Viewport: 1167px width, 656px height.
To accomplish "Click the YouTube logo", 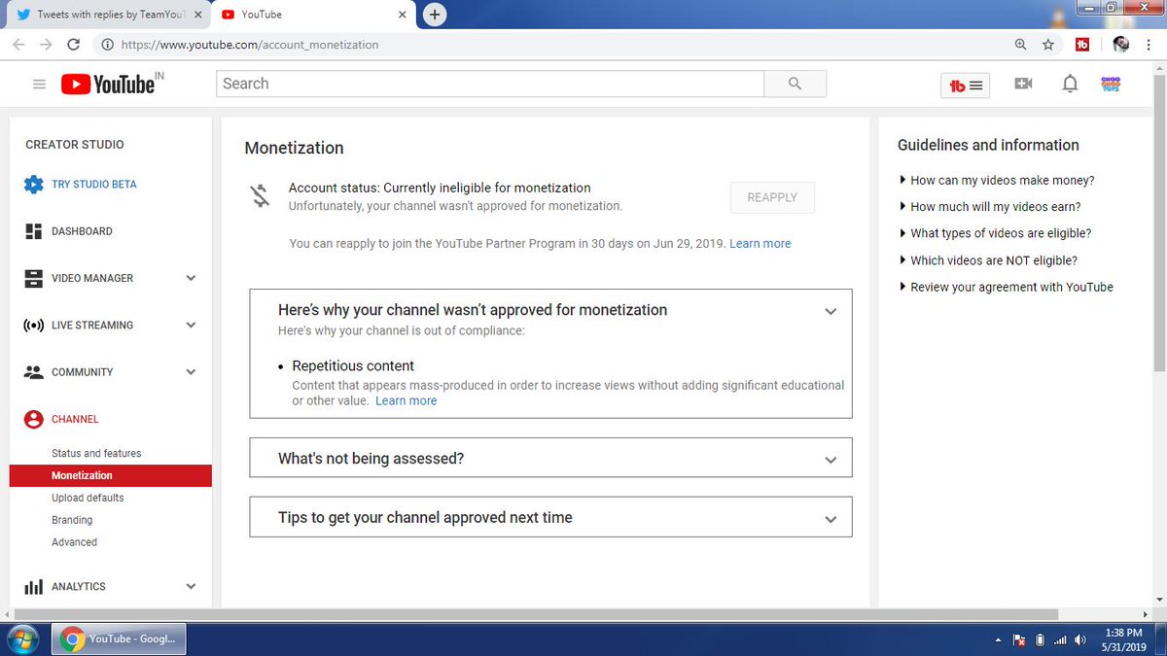I will pos(108,85).
